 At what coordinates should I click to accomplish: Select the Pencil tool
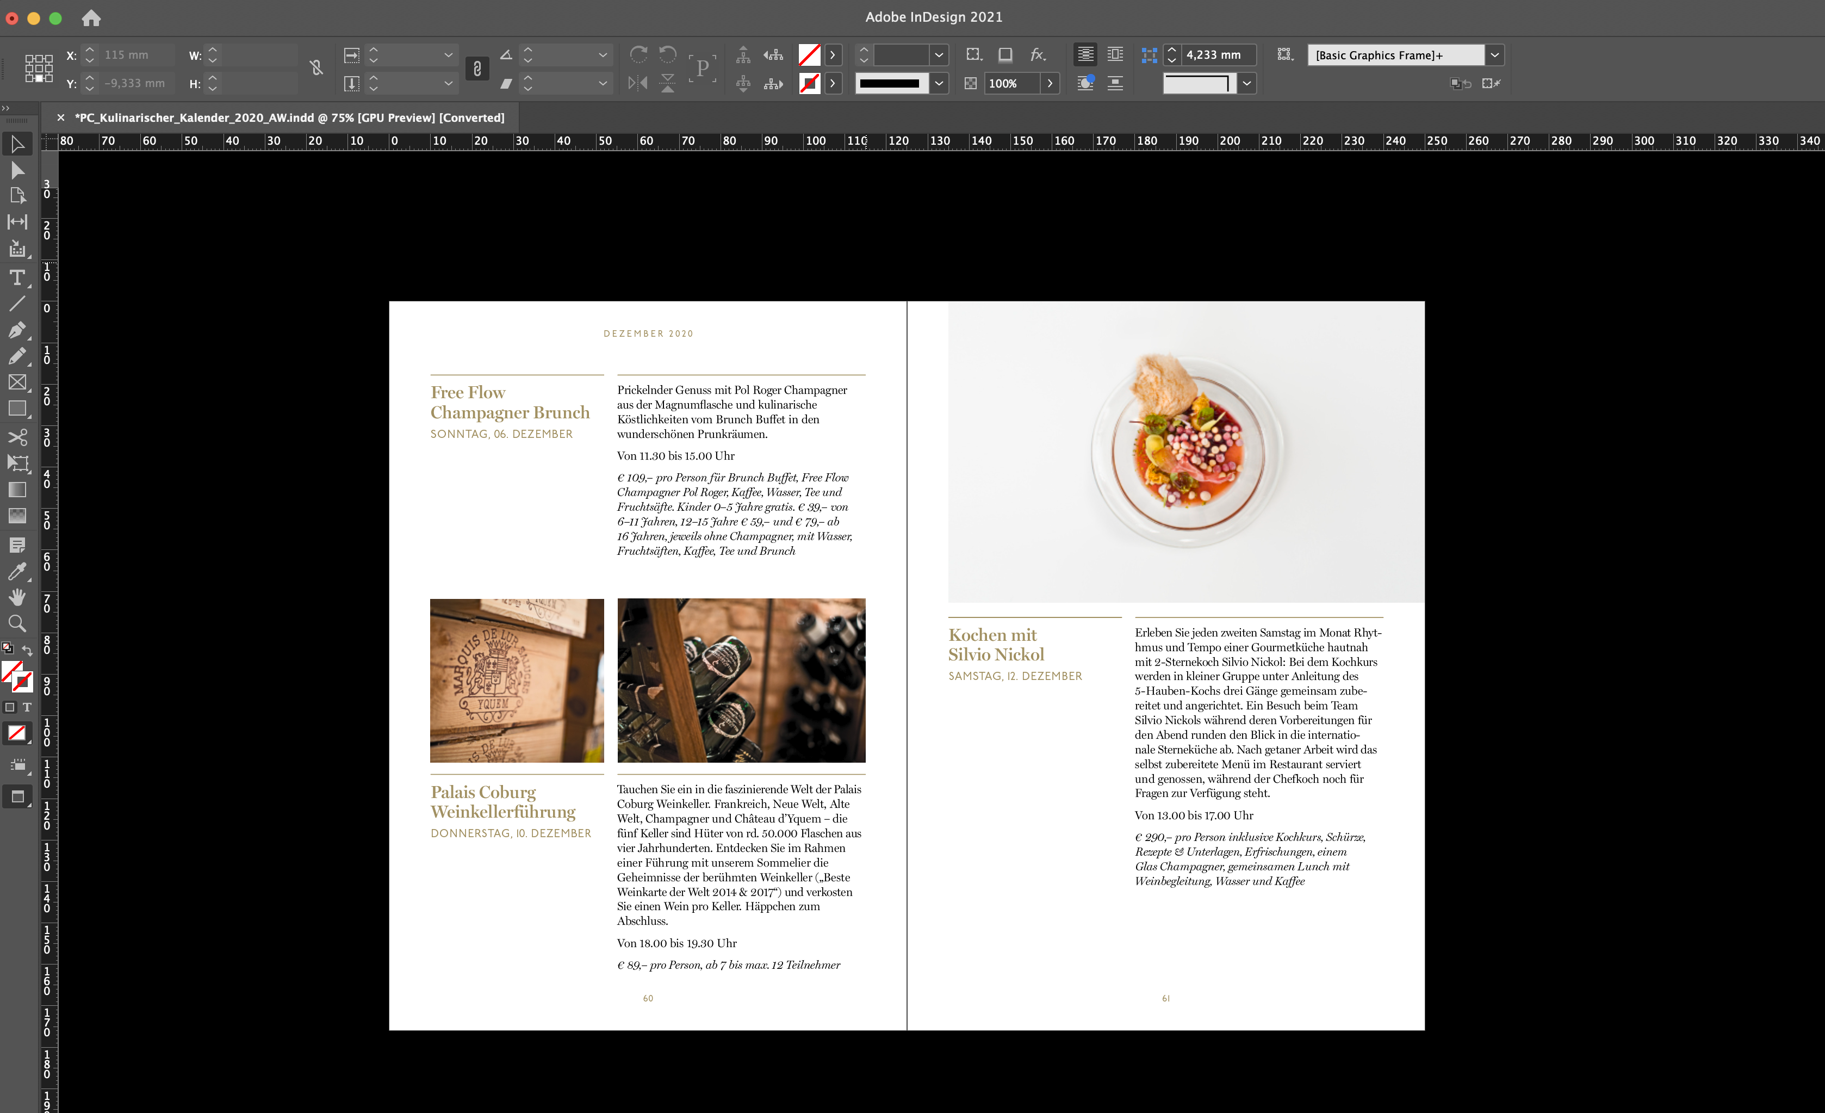tap(18, 356)
